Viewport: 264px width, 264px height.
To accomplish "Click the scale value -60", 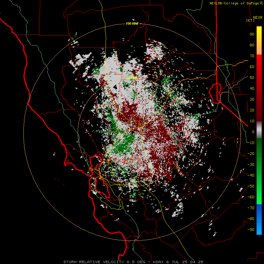I will click(x=251, y=197).
